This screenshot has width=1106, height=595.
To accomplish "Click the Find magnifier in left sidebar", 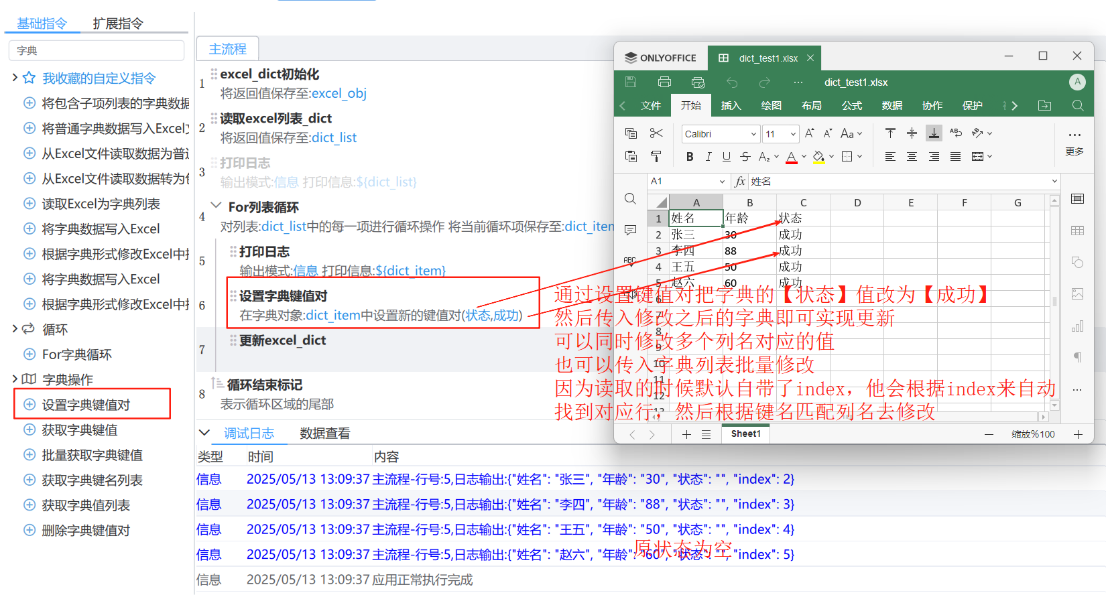I will coord(630,198).
